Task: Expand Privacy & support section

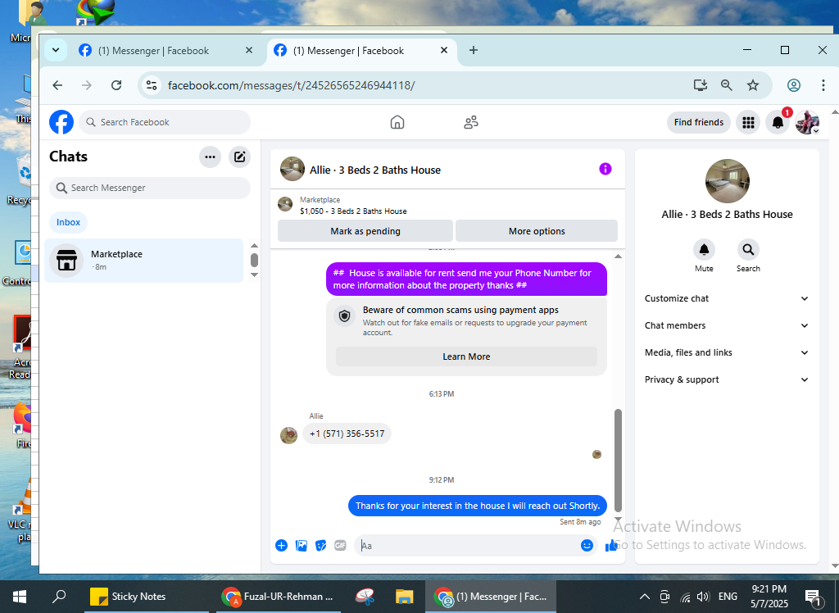Action: (x=726, y=379)
